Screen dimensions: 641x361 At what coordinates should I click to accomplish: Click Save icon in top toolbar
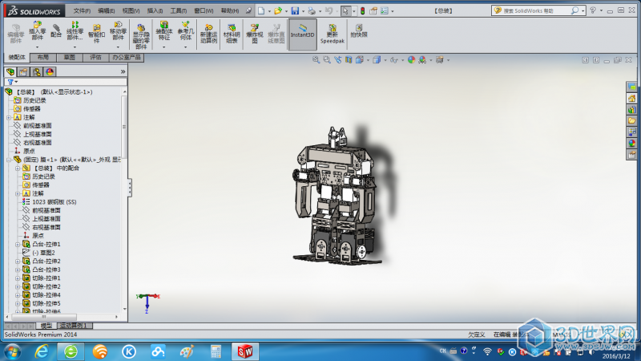point(295,11)
